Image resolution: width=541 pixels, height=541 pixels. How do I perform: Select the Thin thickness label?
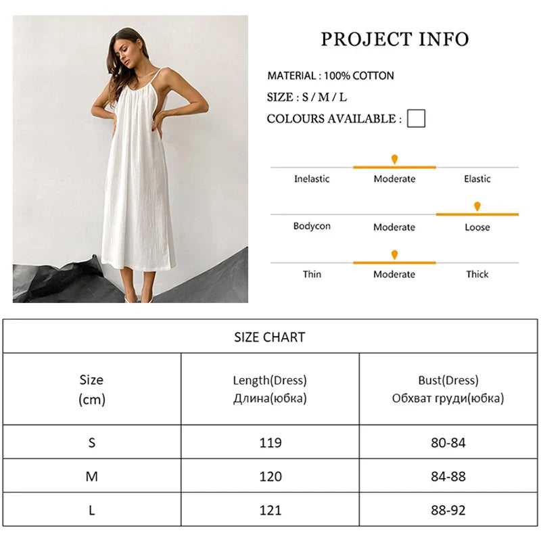click(x=312, y=274)
